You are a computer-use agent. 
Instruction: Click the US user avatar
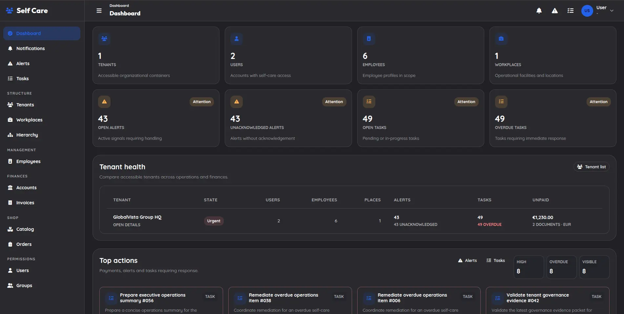click(587, 11)
